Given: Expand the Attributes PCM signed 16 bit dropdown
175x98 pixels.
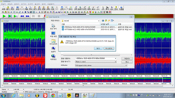Looking at the screenshot, I should point(126,65).
